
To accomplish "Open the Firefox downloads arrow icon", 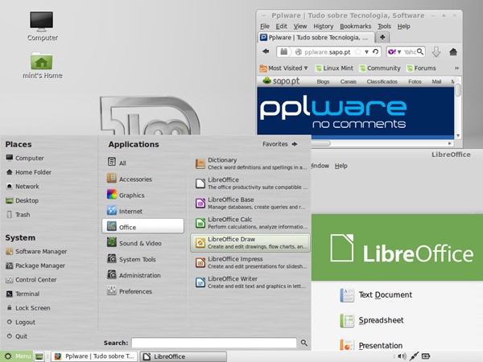I will point(436,51).
